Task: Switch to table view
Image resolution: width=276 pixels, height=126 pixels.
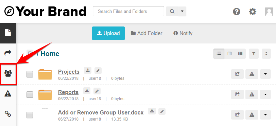Action: 229,54
